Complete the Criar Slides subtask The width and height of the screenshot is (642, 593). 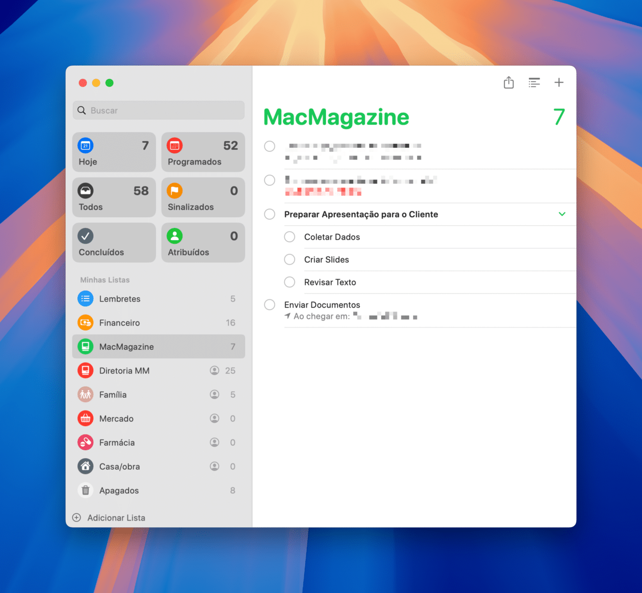[289, 259]
